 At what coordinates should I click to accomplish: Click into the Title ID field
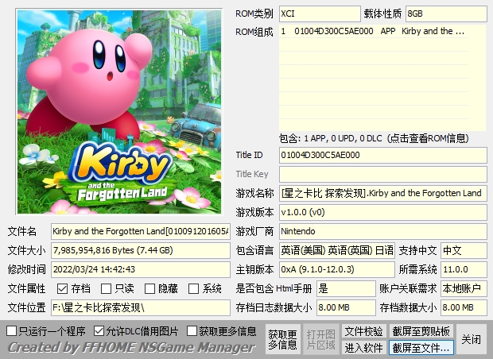(382, 155)
